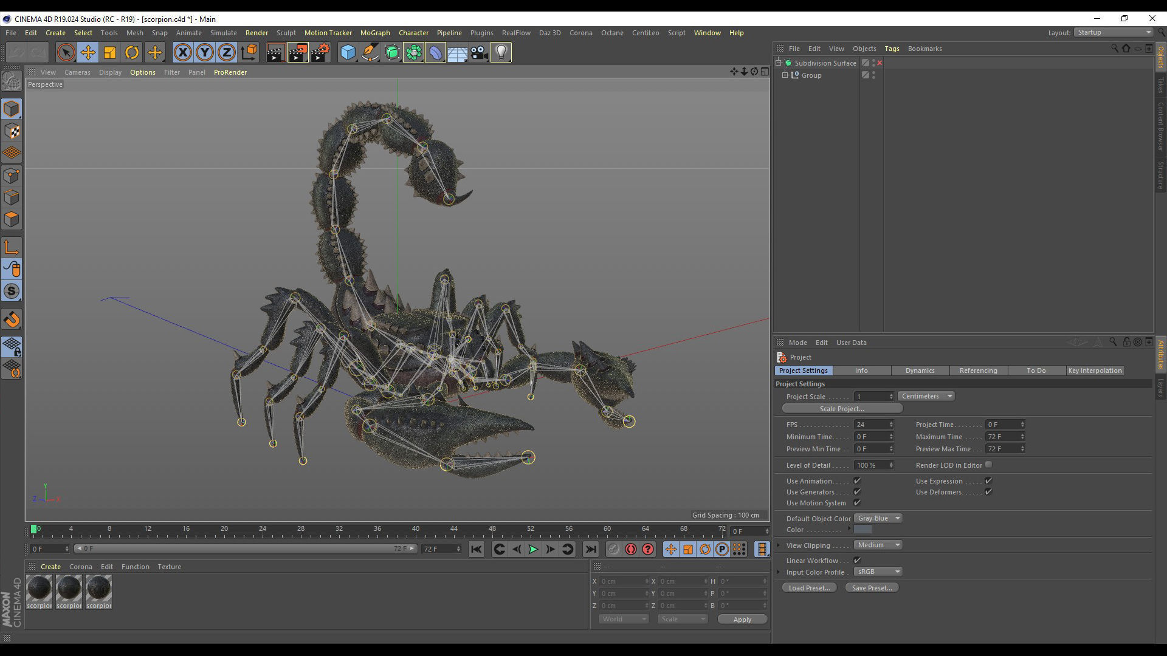The image size is (1167, 656).
Task: Toggle the Use Deformers checkbox
Action: click(989, 492)
